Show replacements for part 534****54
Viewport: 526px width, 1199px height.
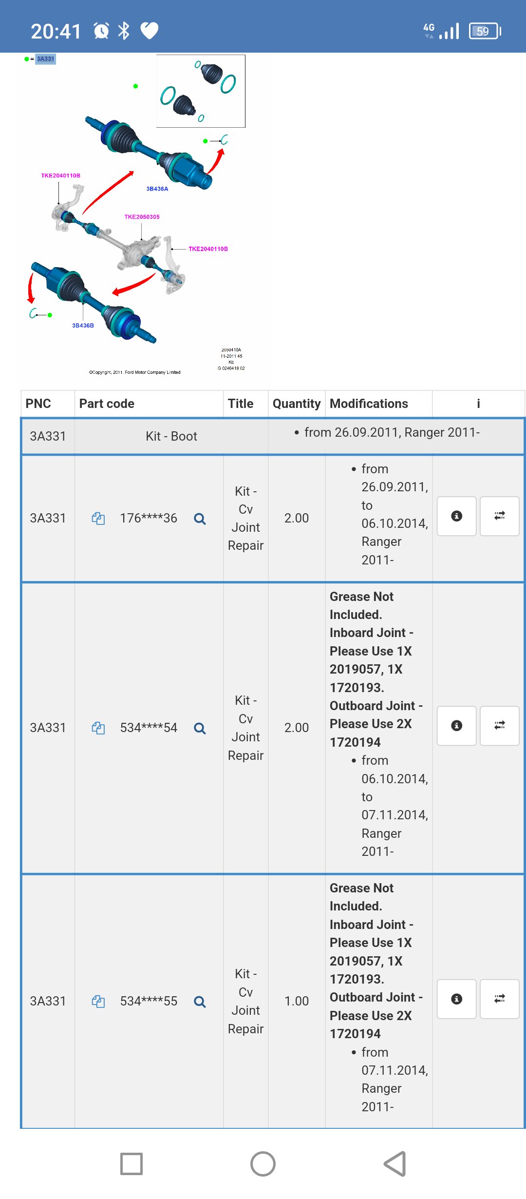(x=499, y=726)
